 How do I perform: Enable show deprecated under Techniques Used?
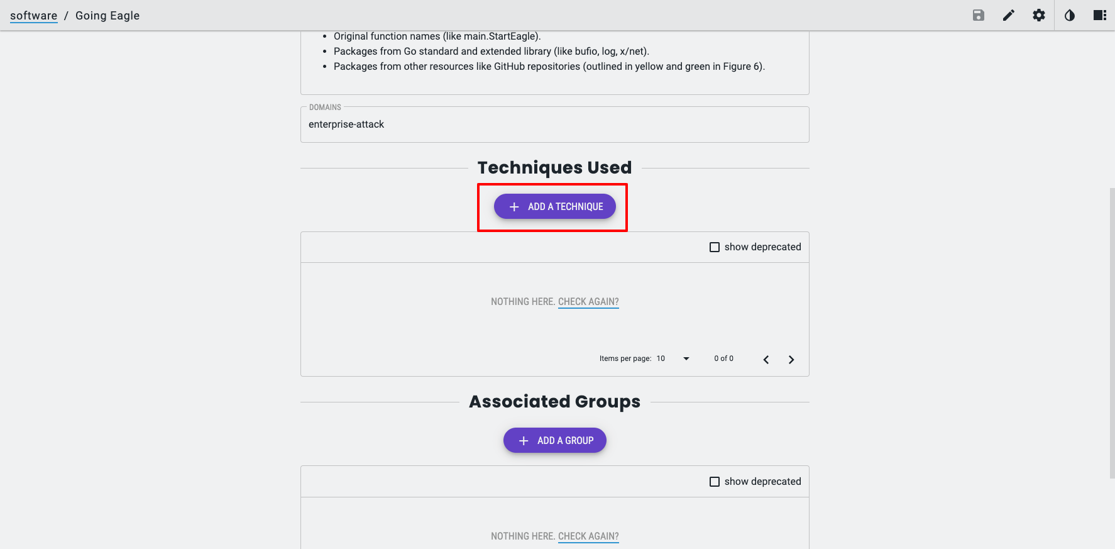715,247
